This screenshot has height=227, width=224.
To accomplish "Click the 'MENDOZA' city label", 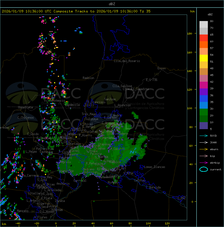I will (x=65, y=137).
